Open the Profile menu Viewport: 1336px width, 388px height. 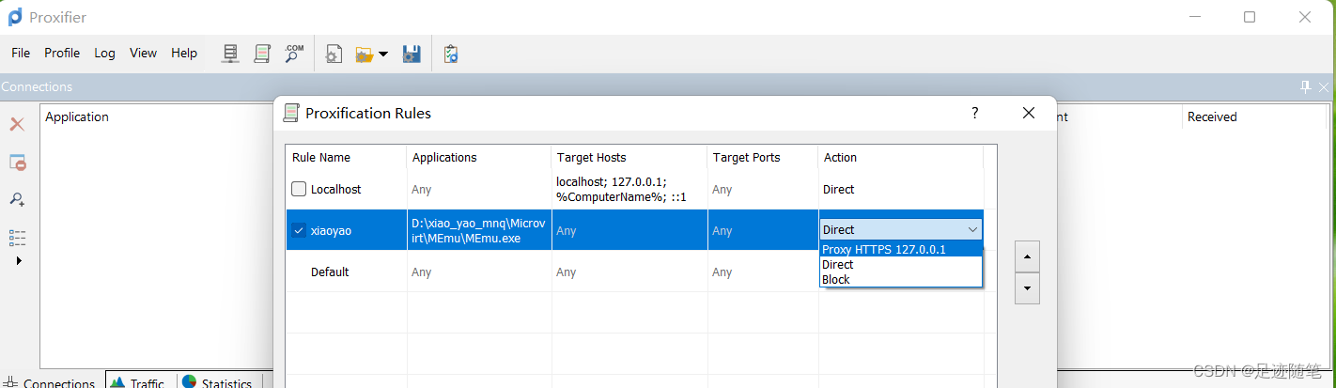[x=62, y=53]
